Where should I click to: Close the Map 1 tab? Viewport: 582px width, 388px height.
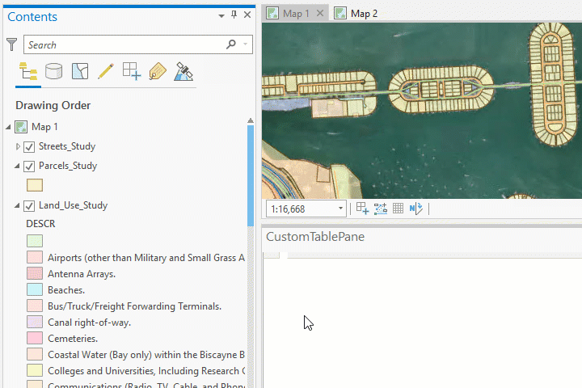pyautogui.click(x=320, y=14)
